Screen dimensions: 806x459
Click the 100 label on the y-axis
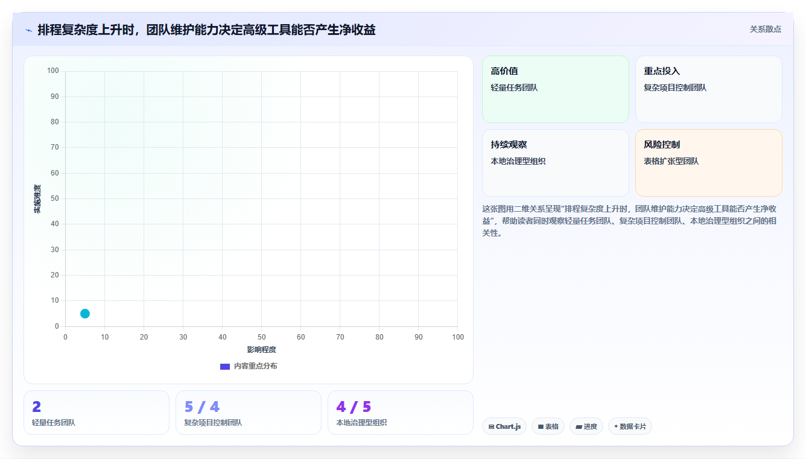(53, 71)
